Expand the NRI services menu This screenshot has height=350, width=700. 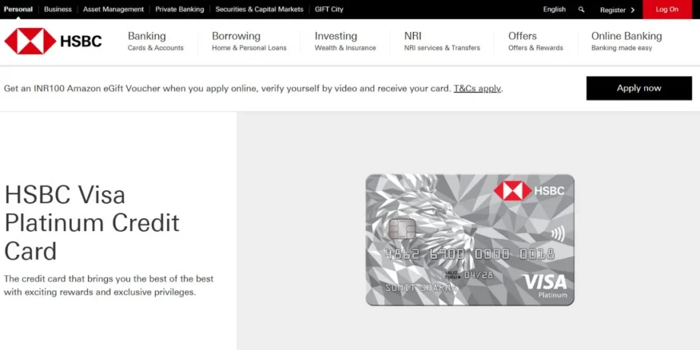(442, 41)
